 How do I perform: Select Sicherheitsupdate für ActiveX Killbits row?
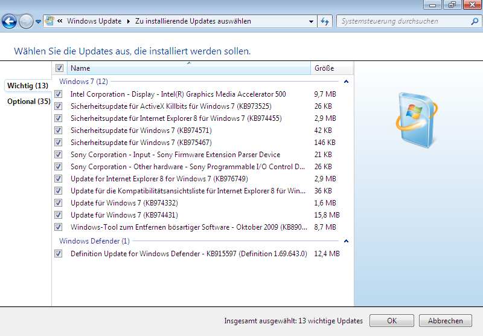pos(203,106)
